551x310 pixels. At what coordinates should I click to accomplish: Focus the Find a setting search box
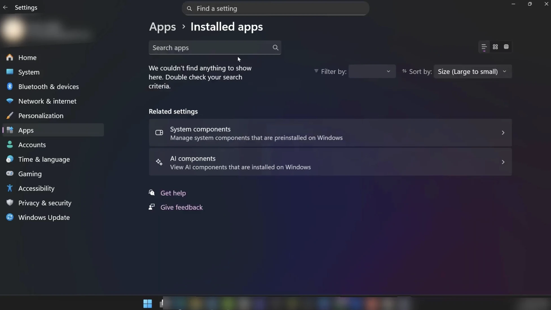pyautogui.click(x=275, y=8)
